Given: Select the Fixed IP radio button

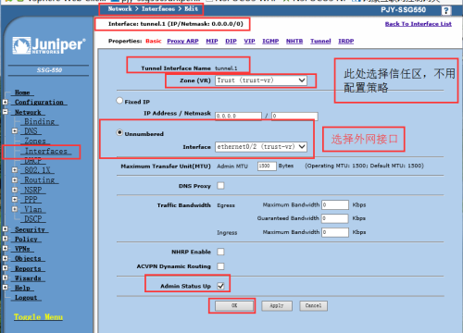Looking at the screenshot, I should tap(119, 101).
